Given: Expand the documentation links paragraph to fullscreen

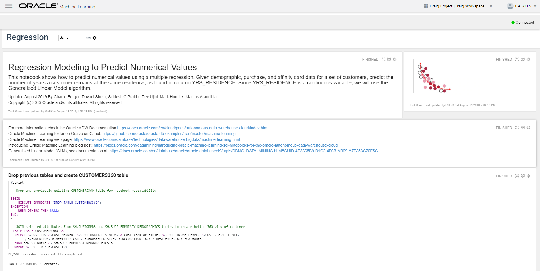Looking at the screenshot, I should point(517,128).
